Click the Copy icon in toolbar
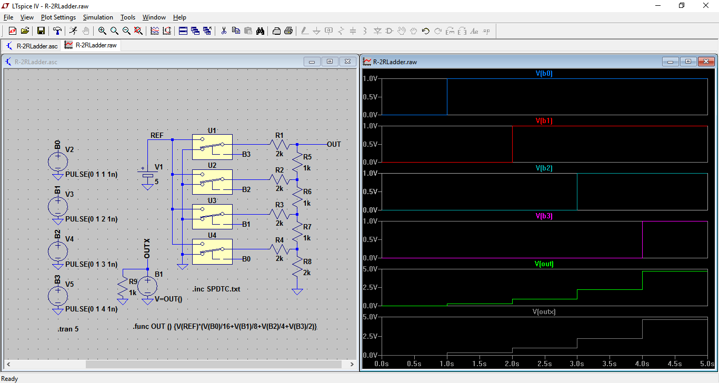The image size is (719, 383). (236, 31)
